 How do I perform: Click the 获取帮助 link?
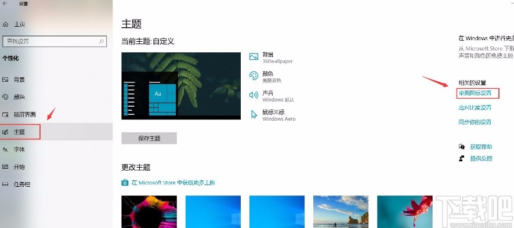[481, 147]
